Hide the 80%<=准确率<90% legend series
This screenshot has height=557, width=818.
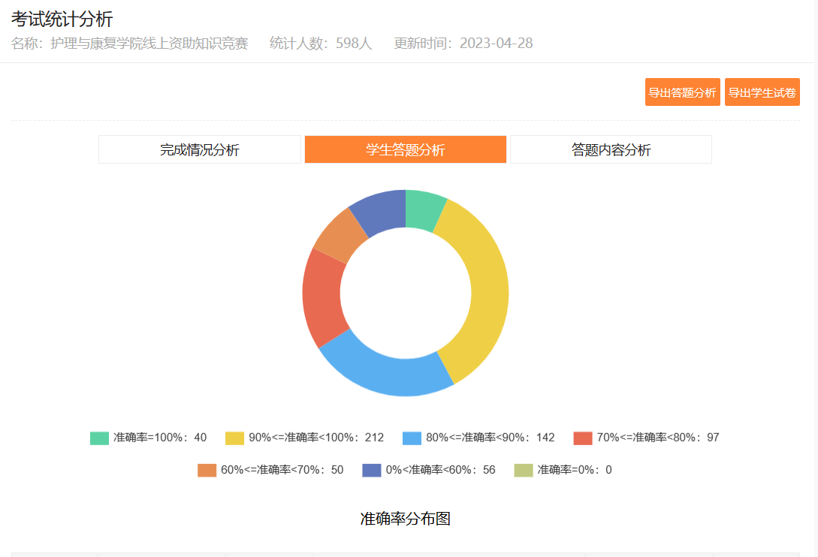click(x=478, y=438)
